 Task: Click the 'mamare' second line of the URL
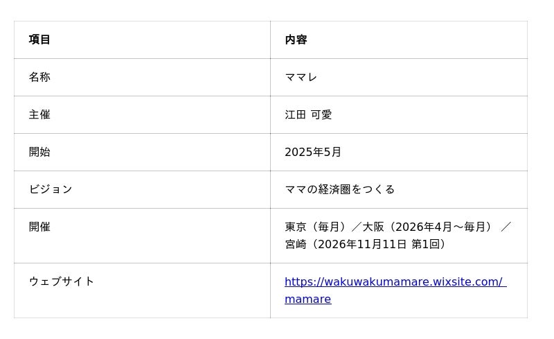click(307, 299)
